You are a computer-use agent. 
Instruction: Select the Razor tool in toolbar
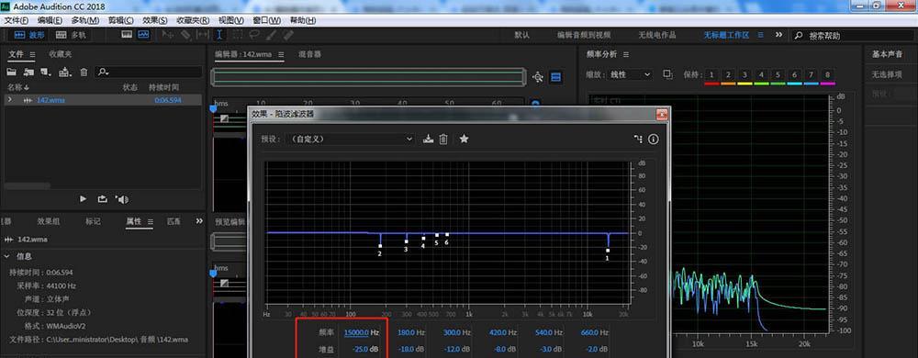tap(185, 35)
